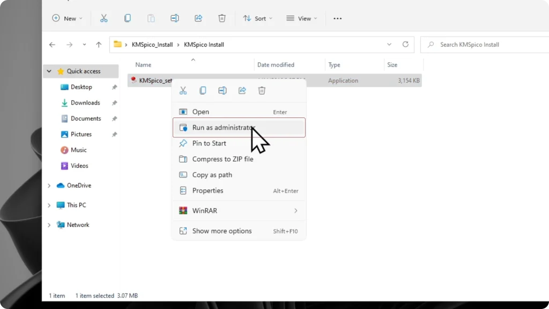Sort by the Date modified column header
This screenshot has width=549, height=309.
coord(276,65)
